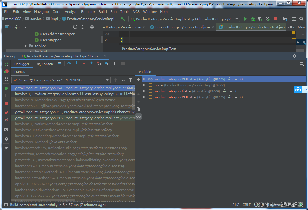
Task: Switch to ProductCategoryServiceImpl.java tab
Action: pos(183,27)
